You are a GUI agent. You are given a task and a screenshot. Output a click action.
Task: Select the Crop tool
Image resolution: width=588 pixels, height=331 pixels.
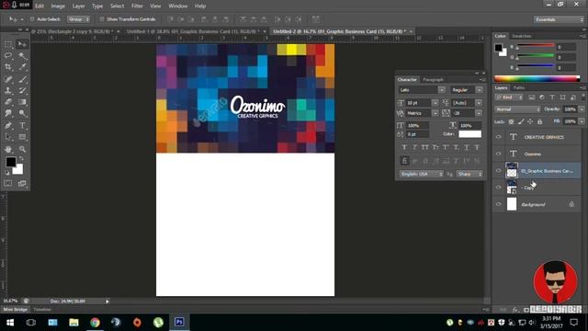pyautogui.click(x=8, y=67)
